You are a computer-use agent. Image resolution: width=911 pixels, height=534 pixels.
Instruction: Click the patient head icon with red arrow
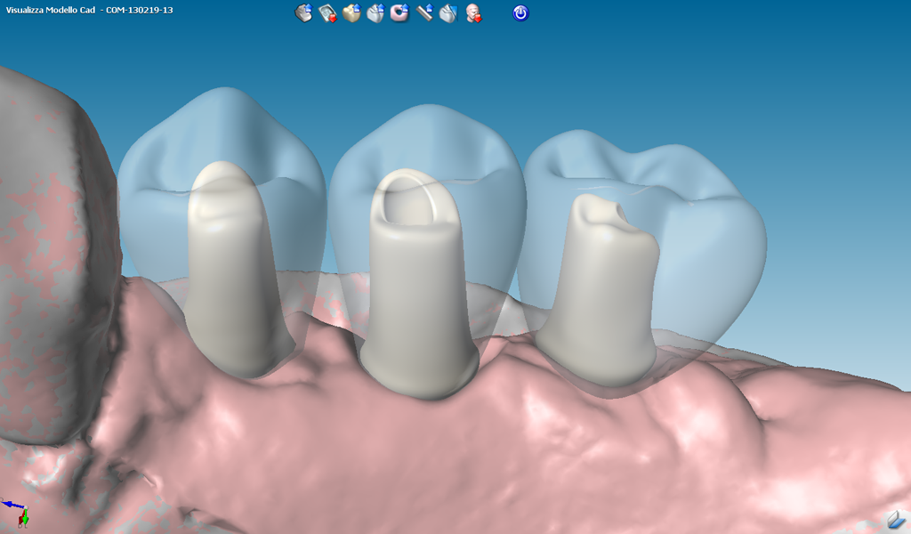pyautogui.click(x=473, y=13)
